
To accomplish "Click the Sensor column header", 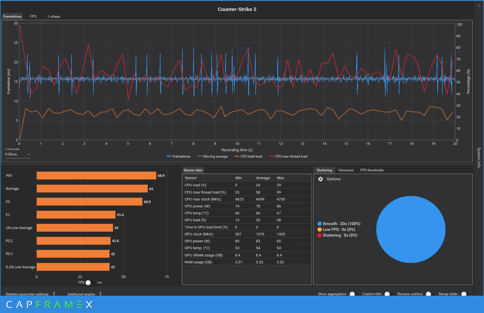I will (x=190, y=178).
